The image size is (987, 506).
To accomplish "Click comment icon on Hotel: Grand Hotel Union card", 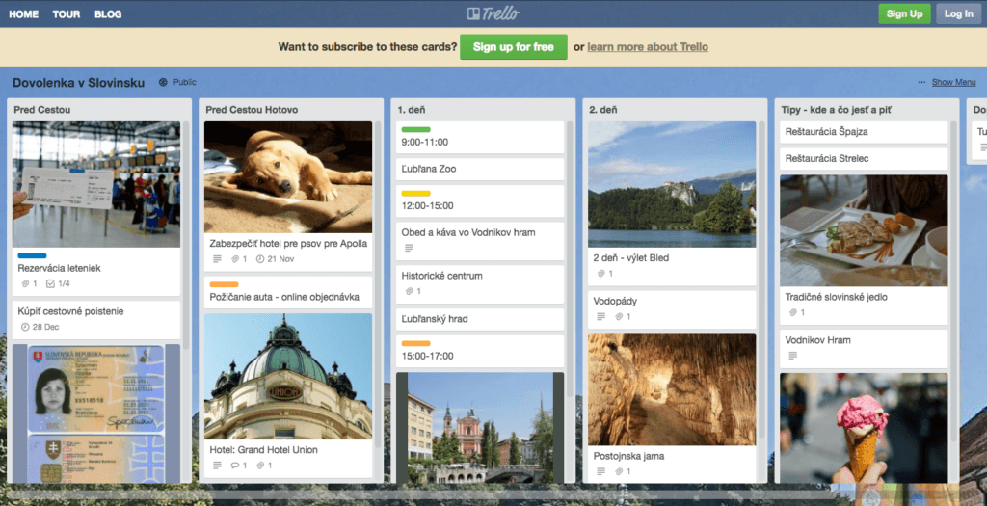I will click(236, 466).
